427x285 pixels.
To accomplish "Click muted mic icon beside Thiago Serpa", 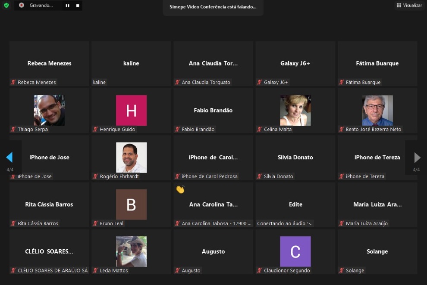I will click(x=13, y=129).
